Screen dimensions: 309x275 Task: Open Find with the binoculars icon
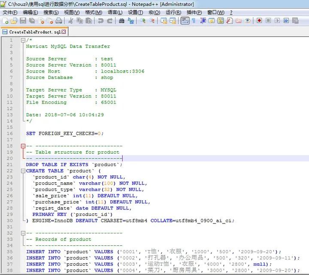(x=121, y=21)
